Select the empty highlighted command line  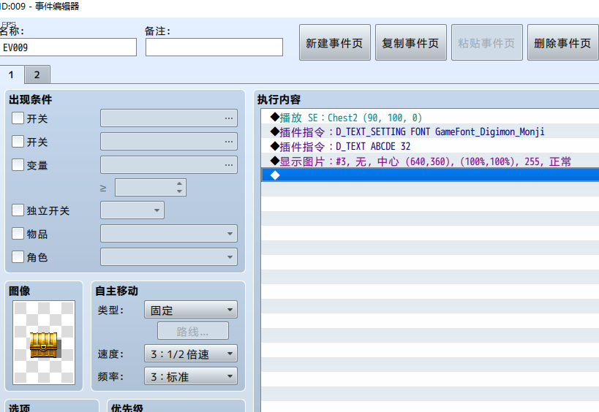430,175
